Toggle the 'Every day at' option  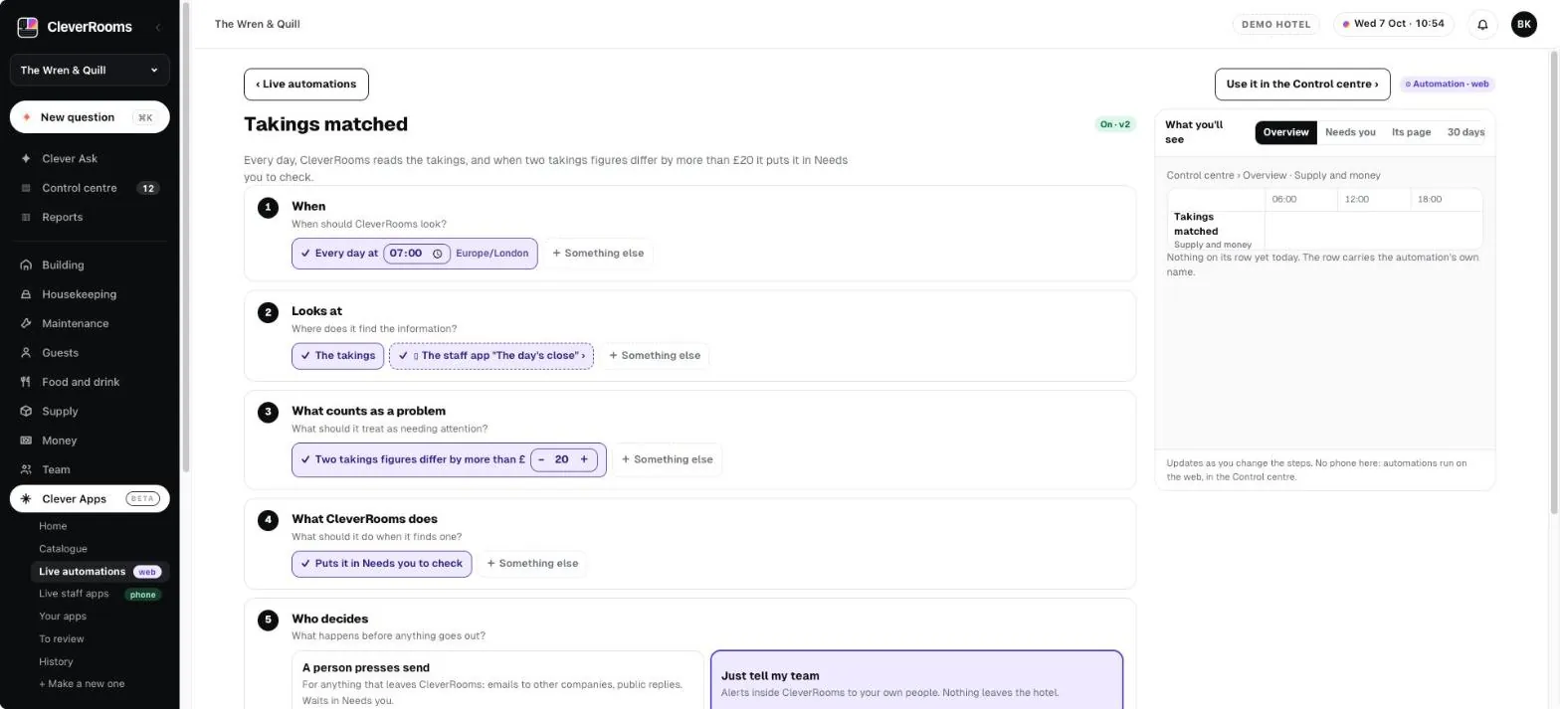point(414,254)
